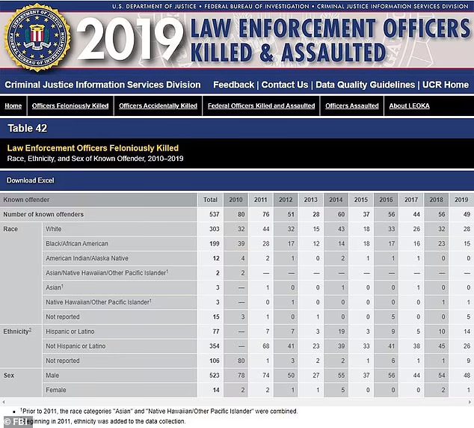
Task: Click the table's right scroll arrow
Action: tap(470, 402)
